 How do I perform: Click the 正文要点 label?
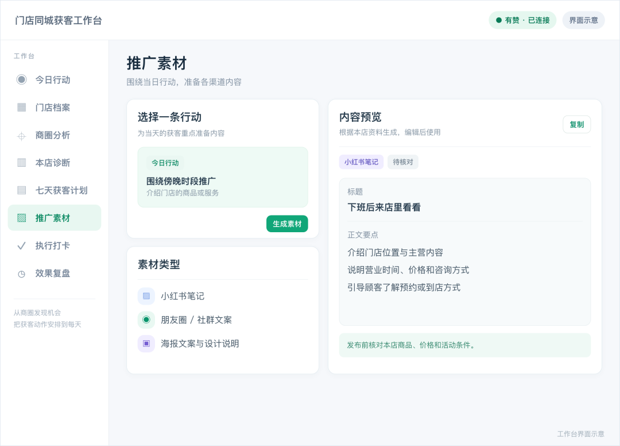coord(363,235)
